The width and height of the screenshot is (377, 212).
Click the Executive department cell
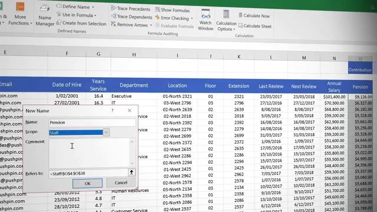[x=134, y=96]
